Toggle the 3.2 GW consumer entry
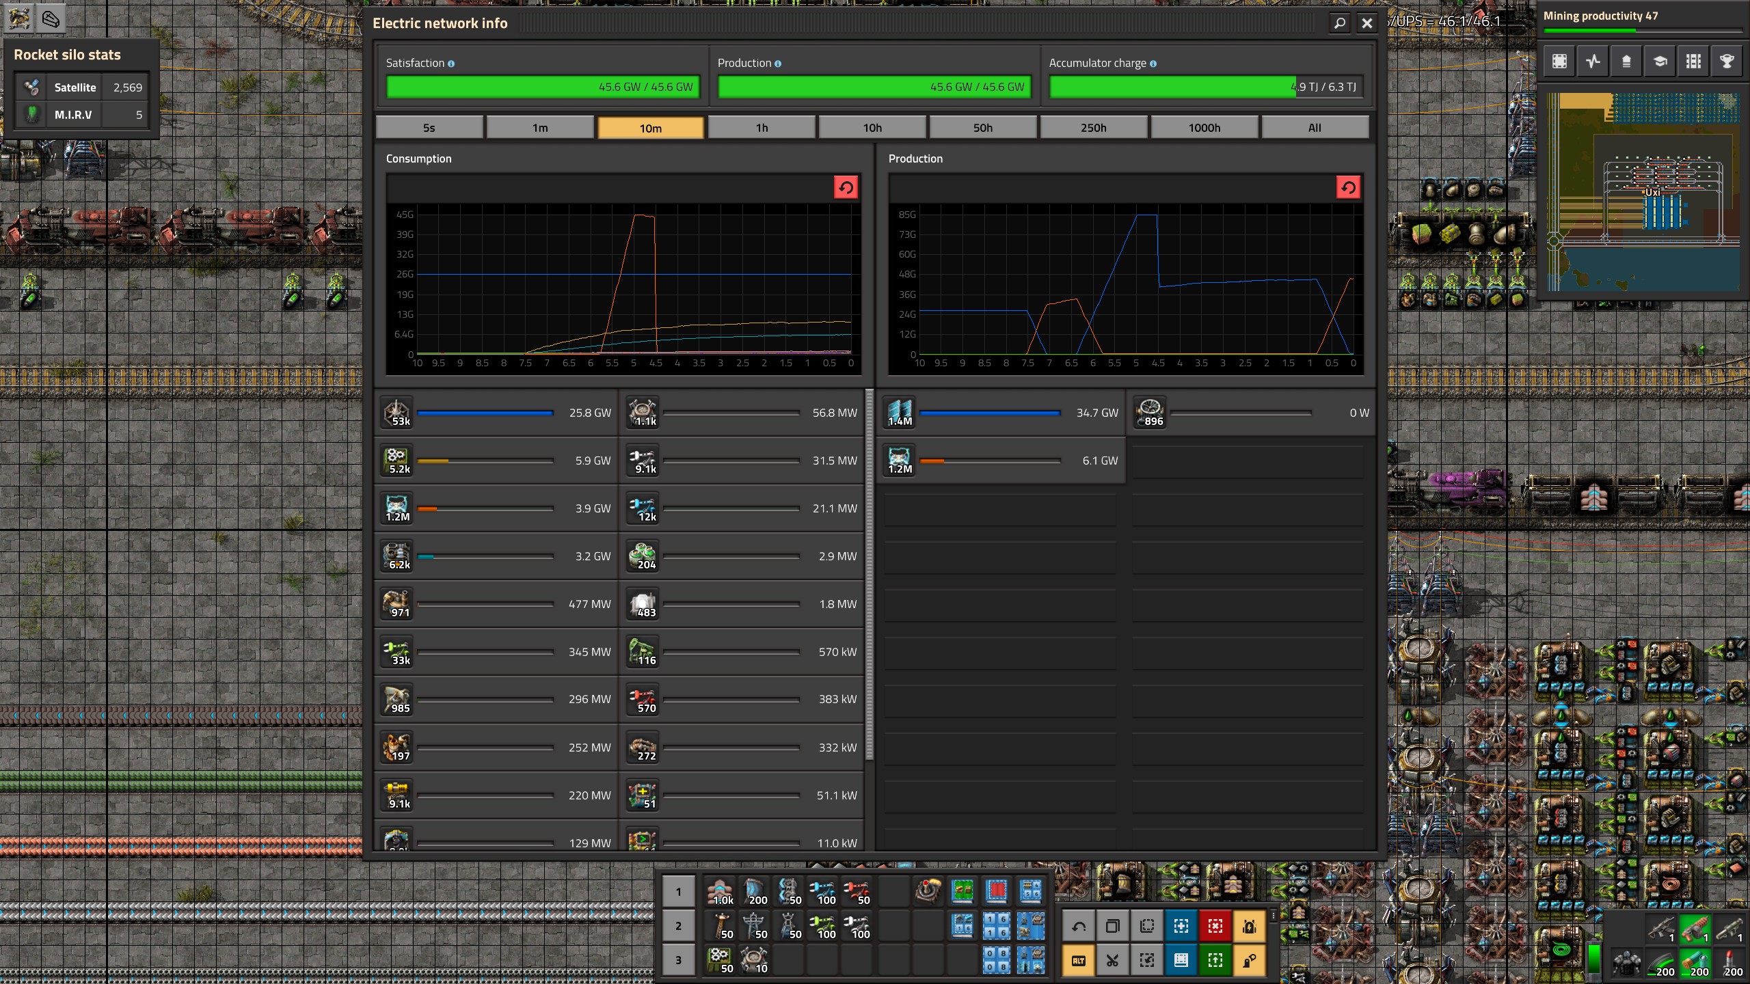 pyautogui.click(x=497, y=556)
